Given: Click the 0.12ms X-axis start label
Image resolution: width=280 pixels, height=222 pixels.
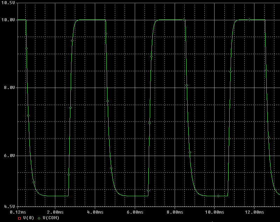Looking at the screenshot, I should 17,212.
